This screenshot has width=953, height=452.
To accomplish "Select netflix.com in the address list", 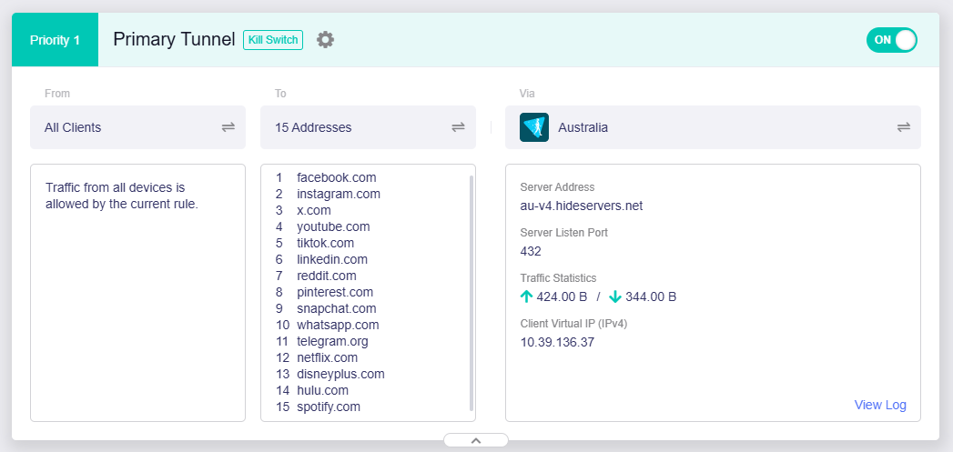I will (327, 357).
